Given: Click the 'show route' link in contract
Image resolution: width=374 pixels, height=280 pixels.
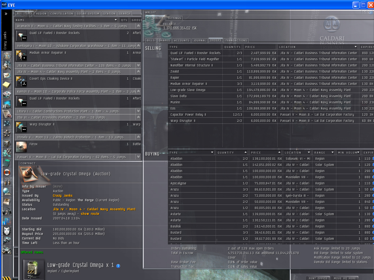Looking at the screenshot, I should [x=90, y=214].
